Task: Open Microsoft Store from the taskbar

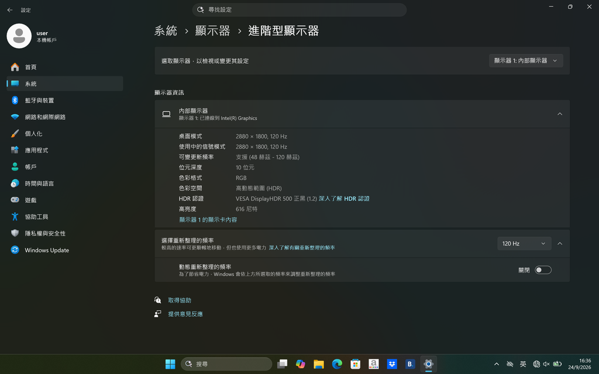Action: (x=355, y=364)
